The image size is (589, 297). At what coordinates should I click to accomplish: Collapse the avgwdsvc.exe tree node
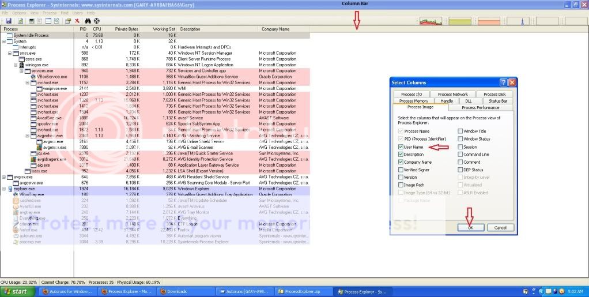tap(28, 136)
